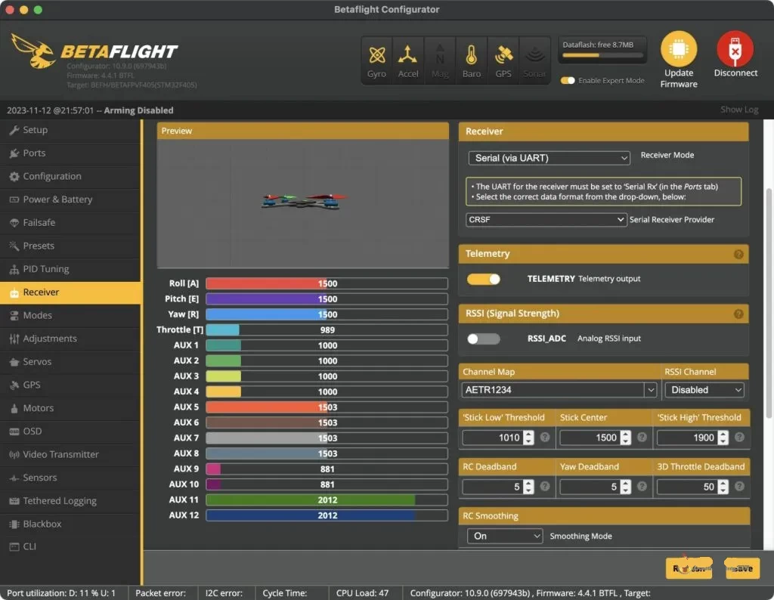Disable the TELEMETRY output switch
Screen dimensions: 774x600
[x=484, y=280]
